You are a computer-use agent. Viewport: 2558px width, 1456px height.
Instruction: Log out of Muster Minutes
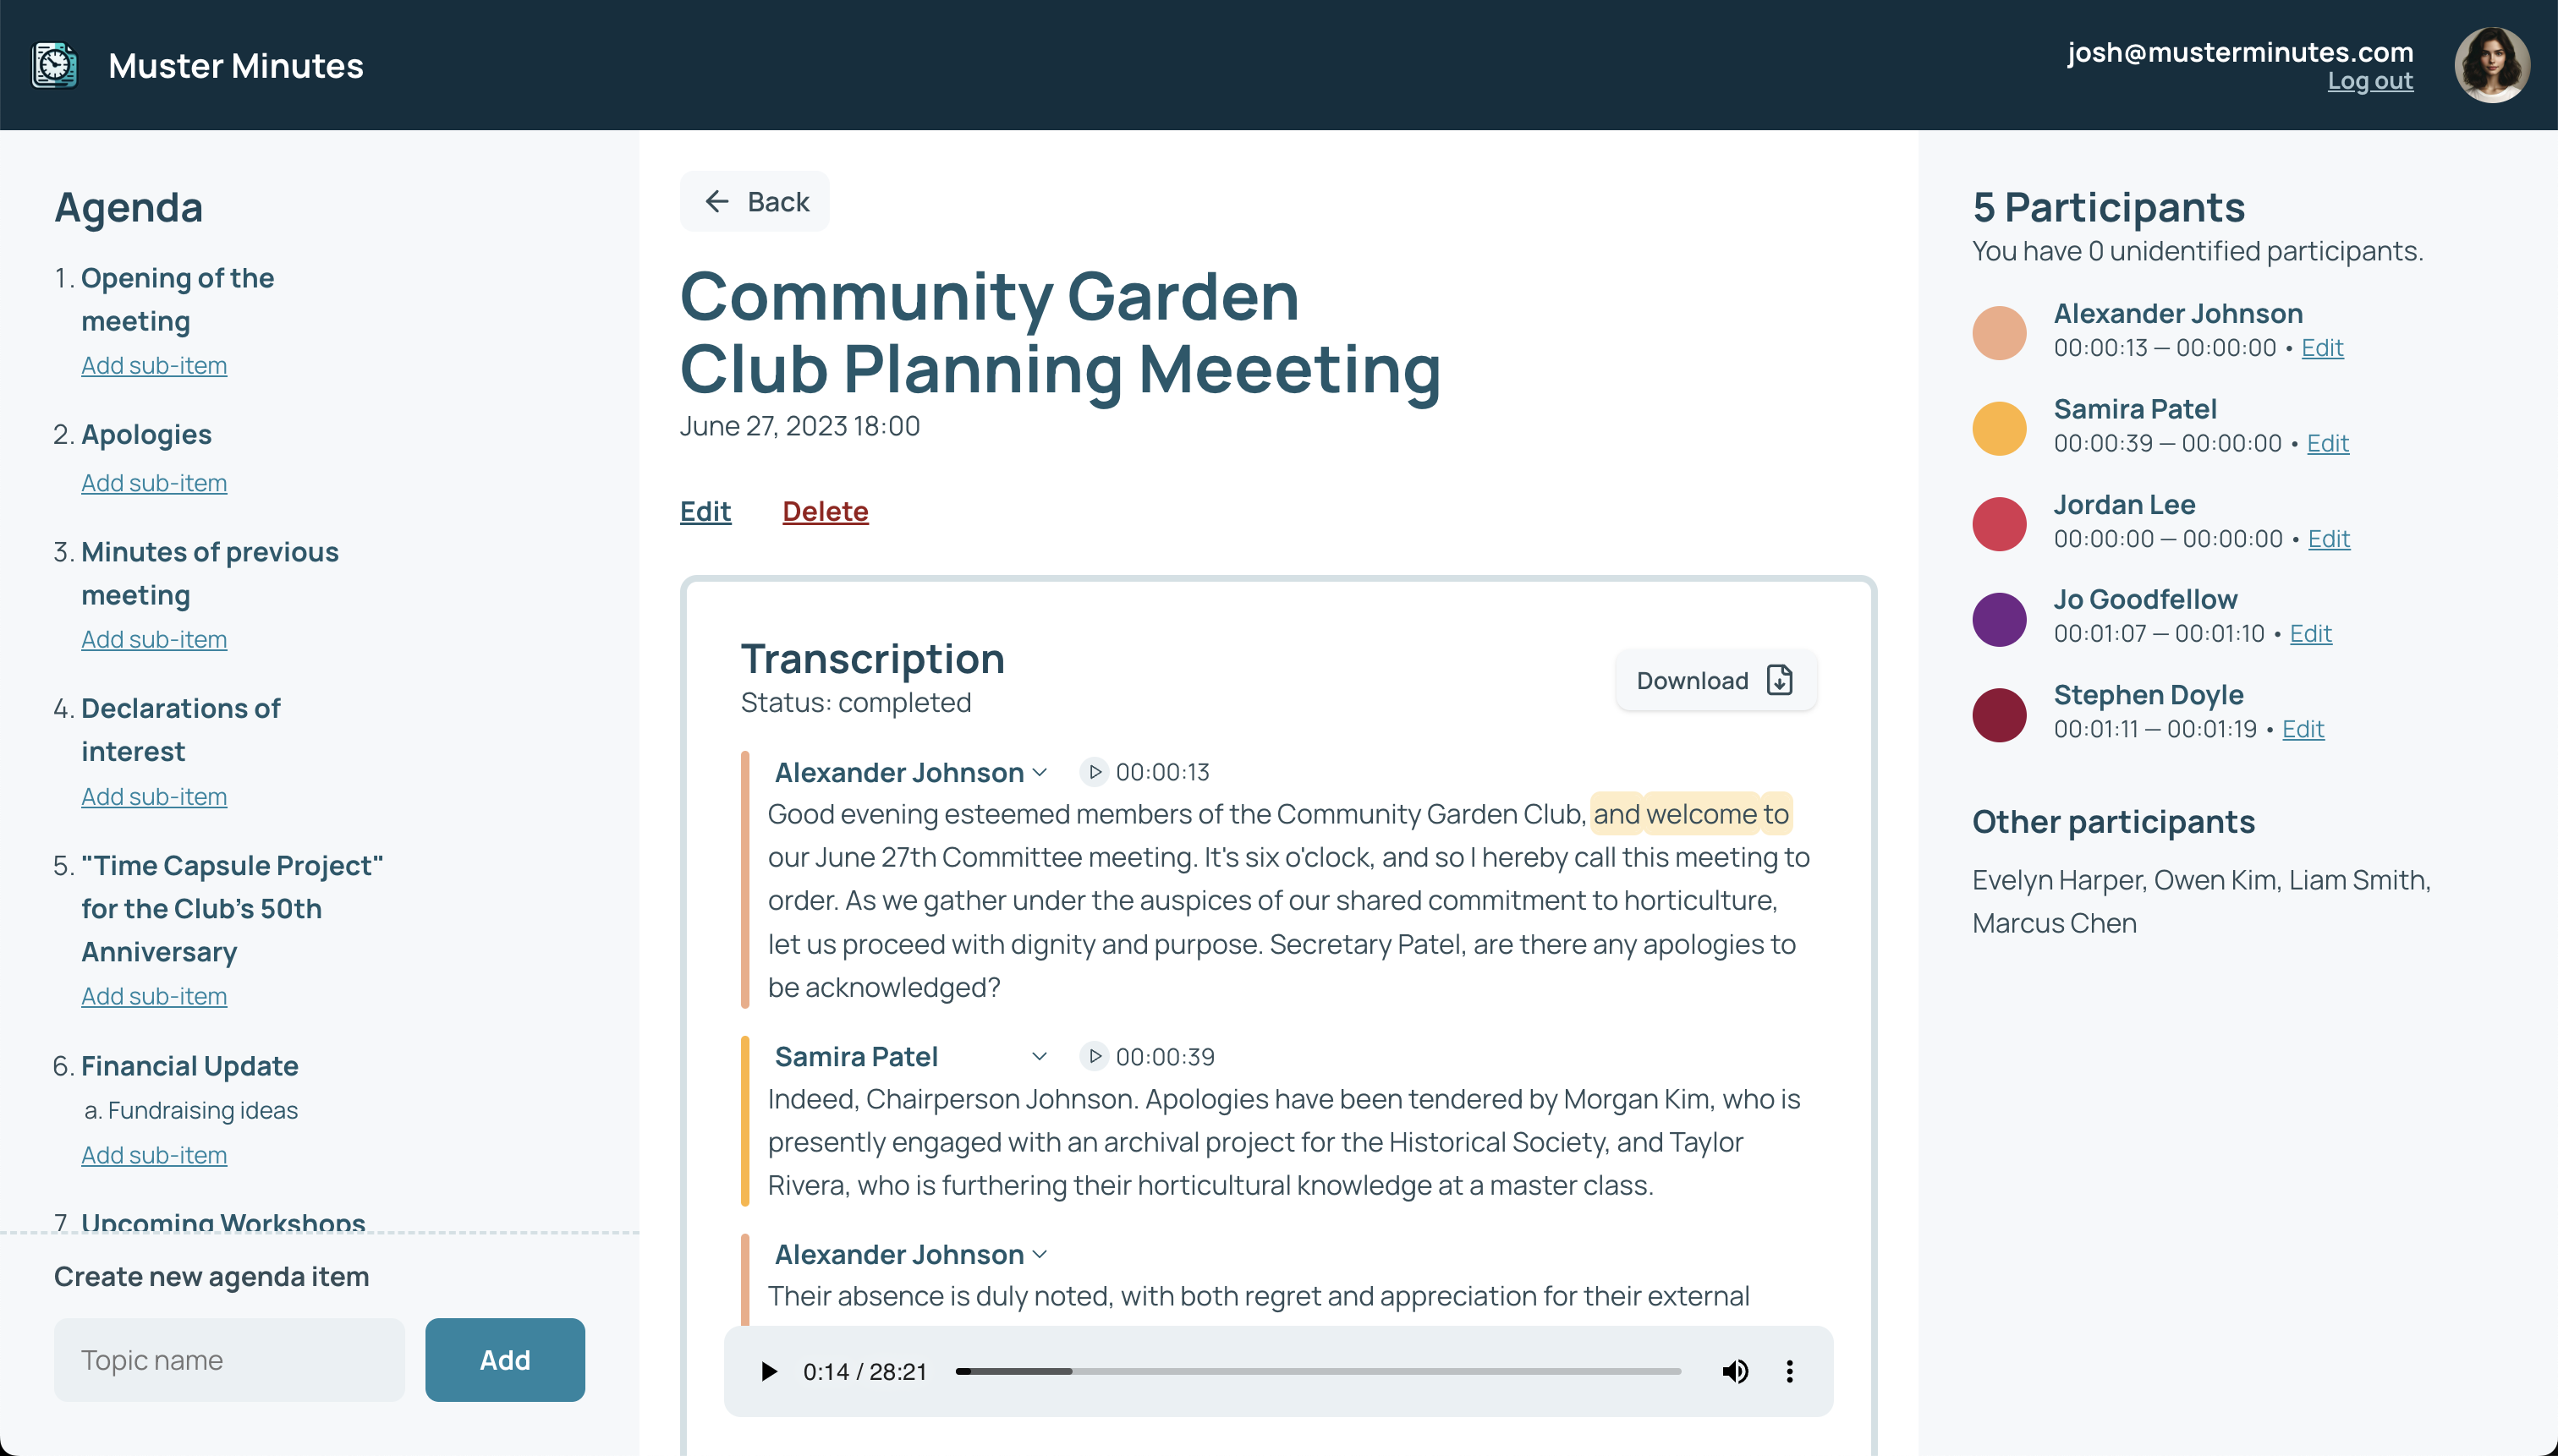tap(2371, 81)
